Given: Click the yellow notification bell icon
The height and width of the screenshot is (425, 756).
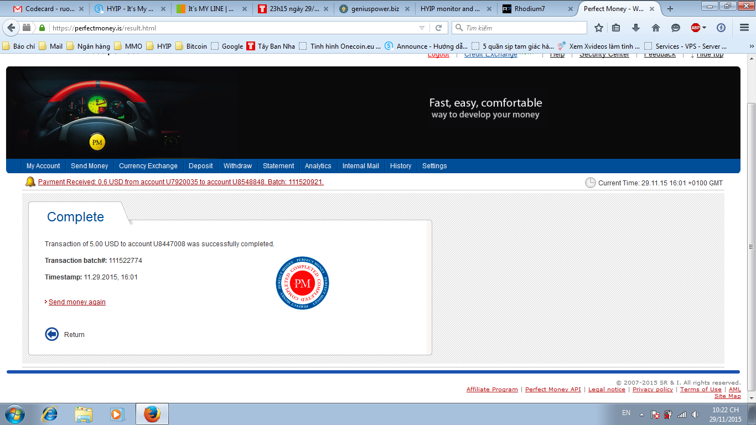Looking at the screenshot, I should coord(30,182).
